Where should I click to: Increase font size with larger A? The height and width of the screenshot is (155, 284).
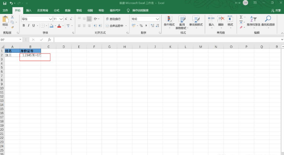click(x=66, y=19)
